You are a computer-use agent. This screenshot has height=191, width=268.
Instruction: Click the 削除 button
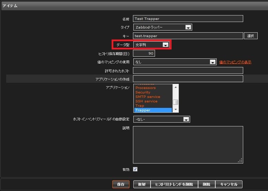(206, 184)
